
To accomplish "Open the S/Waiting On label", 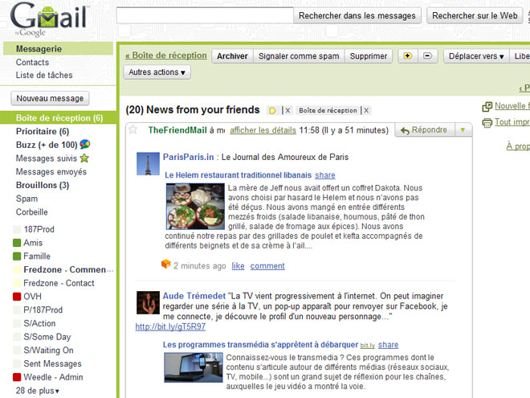I will (48, 351).
